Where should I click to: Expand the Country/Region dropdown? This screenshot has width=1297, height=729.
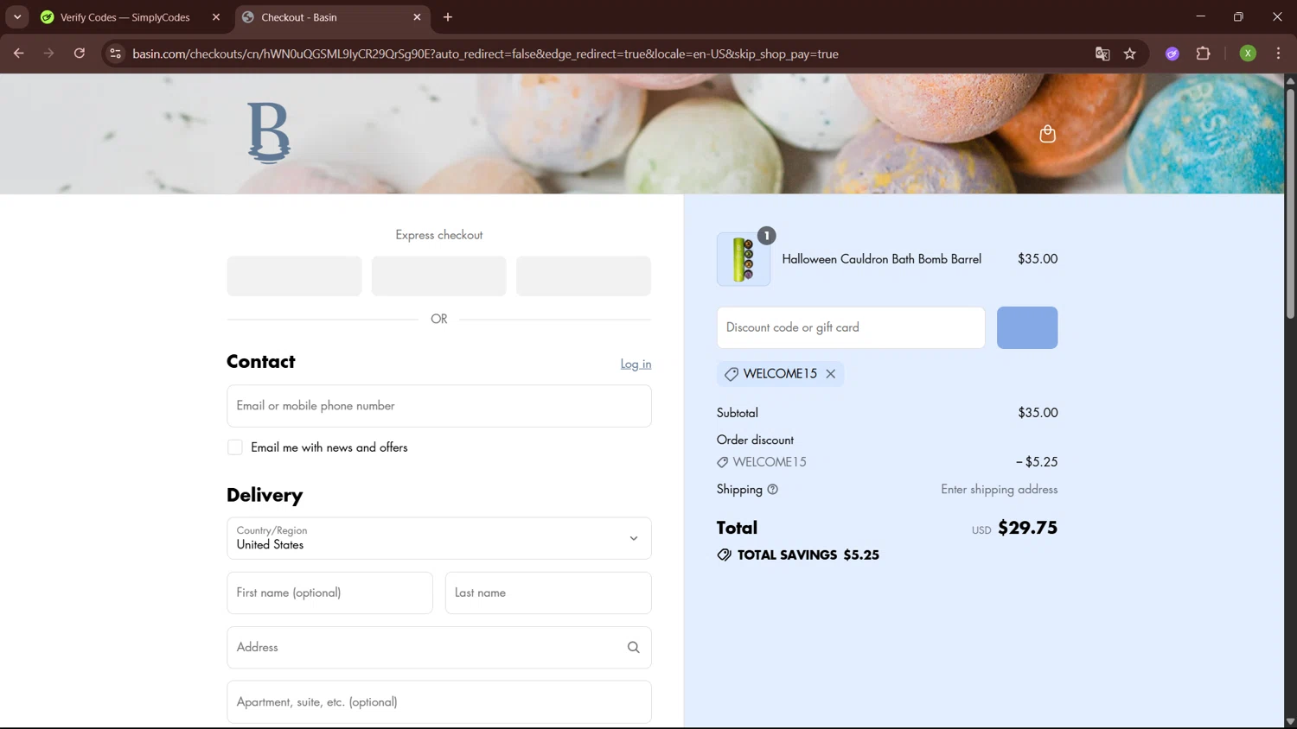coord(439,538)
